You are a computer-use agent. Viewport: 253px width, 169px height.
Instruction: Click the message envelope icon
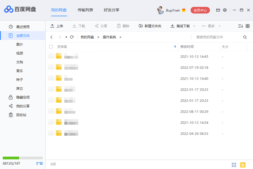point(218,10)
